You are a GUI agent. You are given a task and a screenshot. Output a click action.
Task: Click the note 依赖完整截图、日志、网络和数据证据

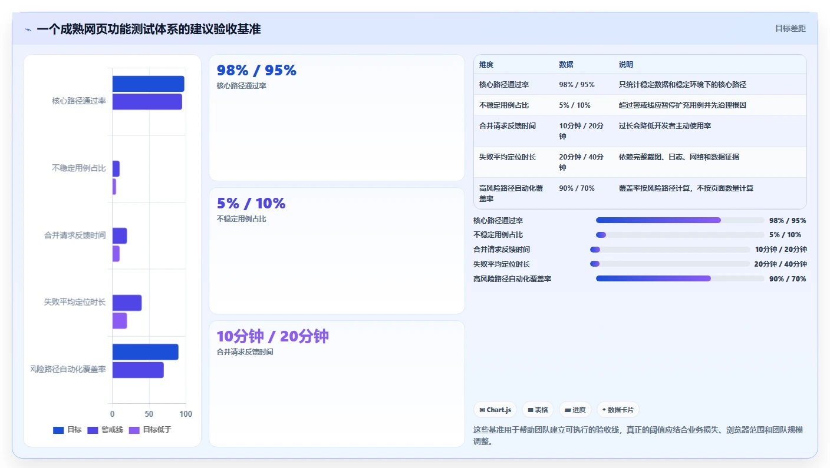[x=679, y=157]
